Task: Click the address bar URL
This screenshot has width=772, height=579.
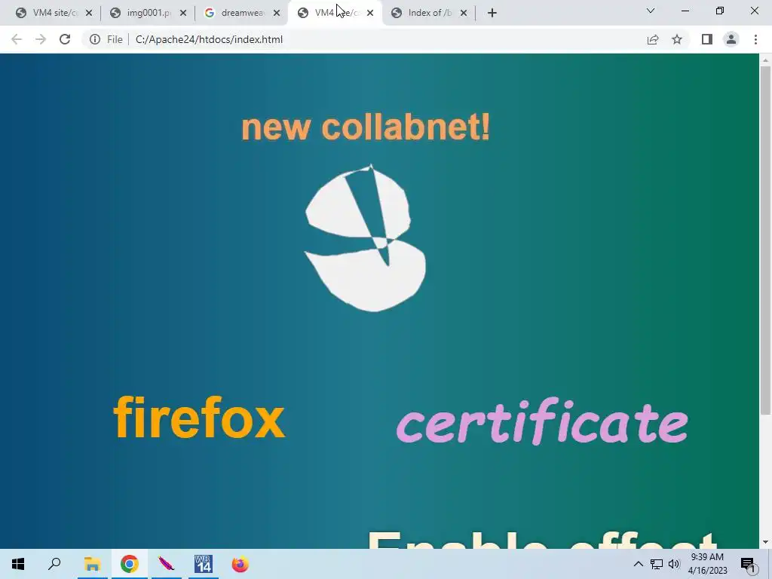Action: click(x=210, y=39)
